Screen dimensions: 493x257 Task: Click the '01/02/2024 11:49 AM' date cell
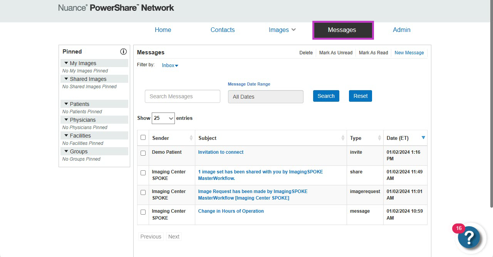pos(404,175)
